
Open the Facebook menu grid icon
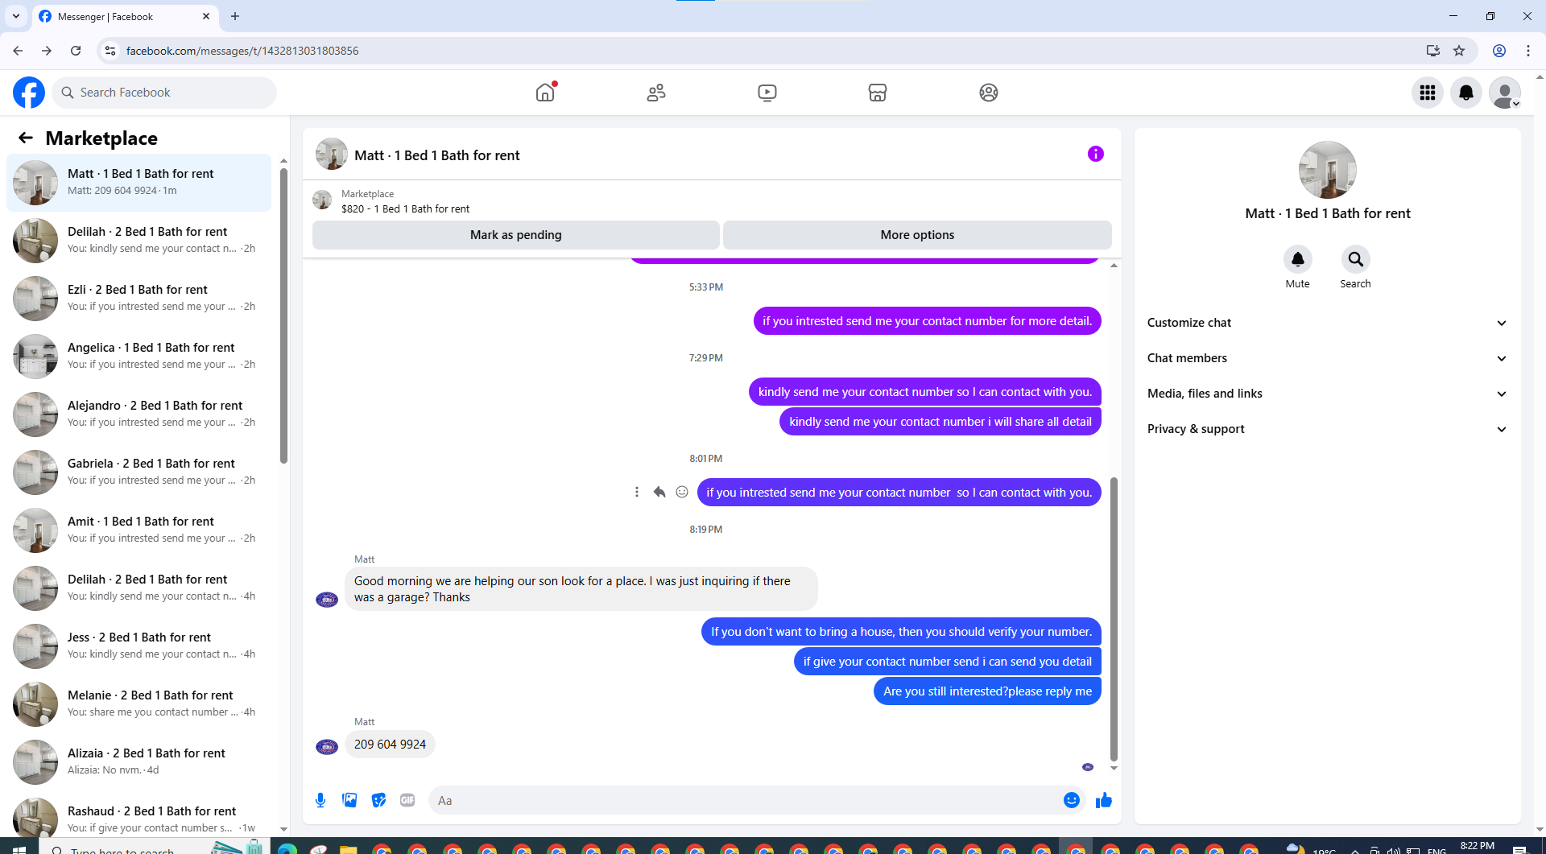pos(1428,93)
